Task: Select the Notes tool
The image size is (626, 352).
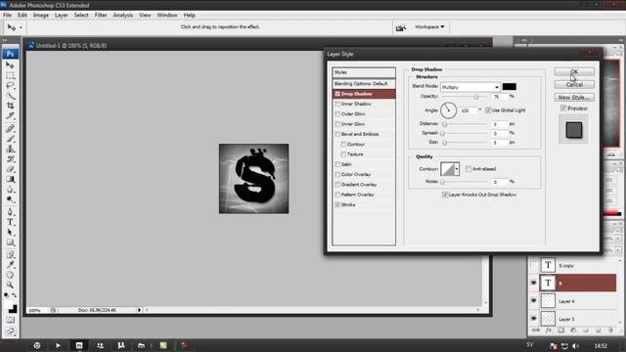Action: pos(10,254)
